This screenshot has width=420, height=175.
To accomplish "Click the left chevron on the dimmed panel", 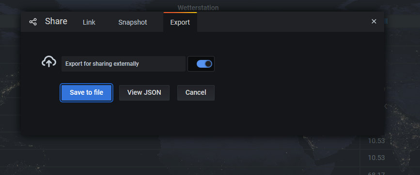I will pyautogui.click(x=386, y=106).
